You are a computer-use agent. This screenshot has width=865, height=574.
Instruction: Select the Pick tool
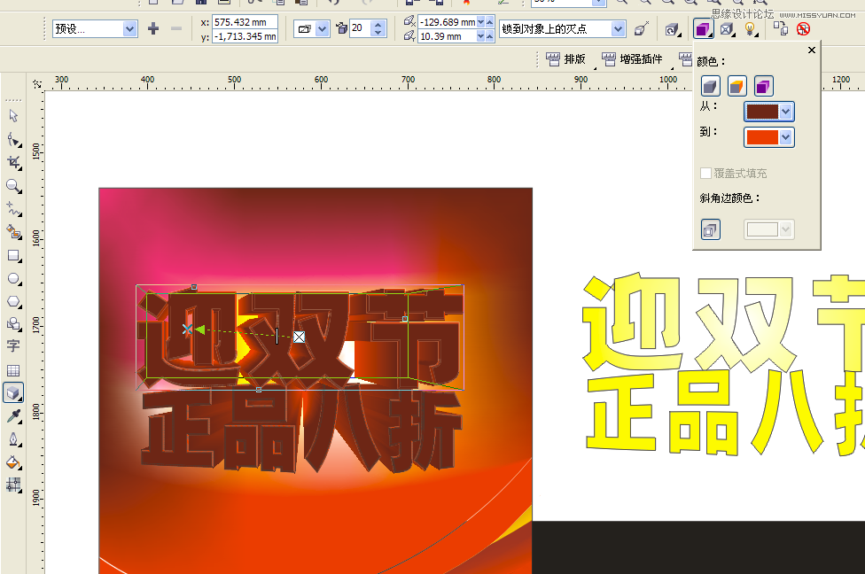[13, 116]
